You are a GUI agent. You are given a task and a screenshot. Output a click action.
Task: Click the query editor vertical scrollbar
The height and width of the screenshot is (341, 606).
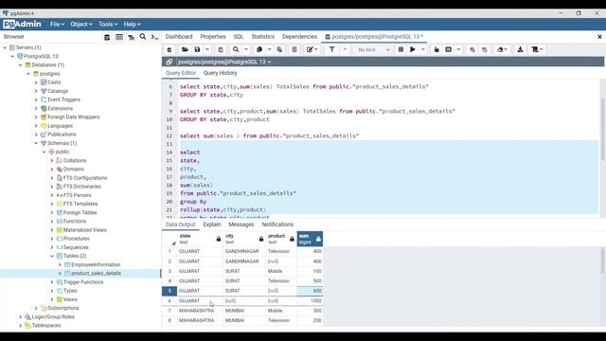[602, 130]
